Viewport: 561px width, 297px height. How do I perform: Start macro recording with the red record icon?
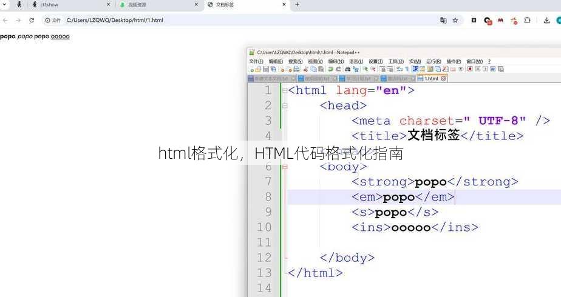[470, 69]
